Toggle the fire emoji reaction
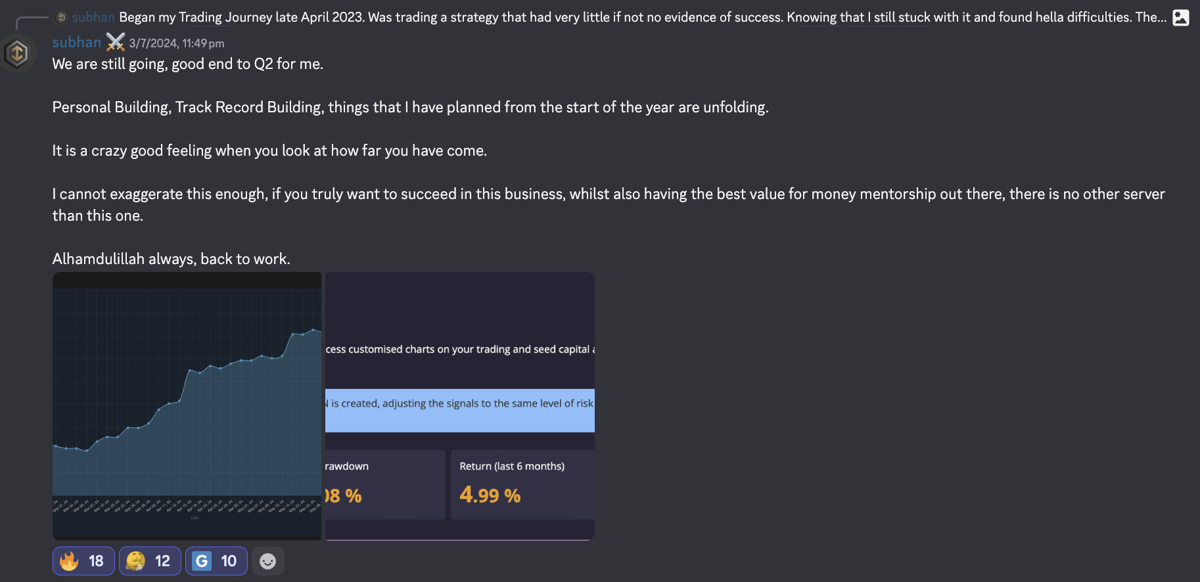Viewport: 1200px width, 582px height. pyautogui.click(x=83, y=561)
